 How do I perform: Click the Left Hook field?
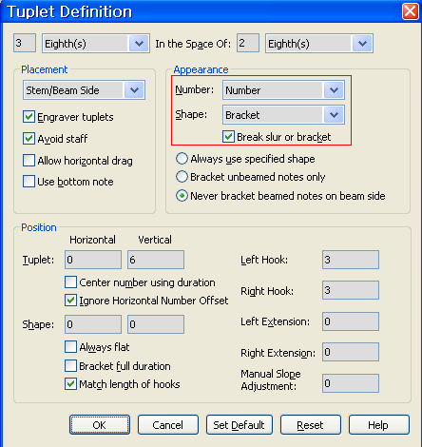coord(351,260)
